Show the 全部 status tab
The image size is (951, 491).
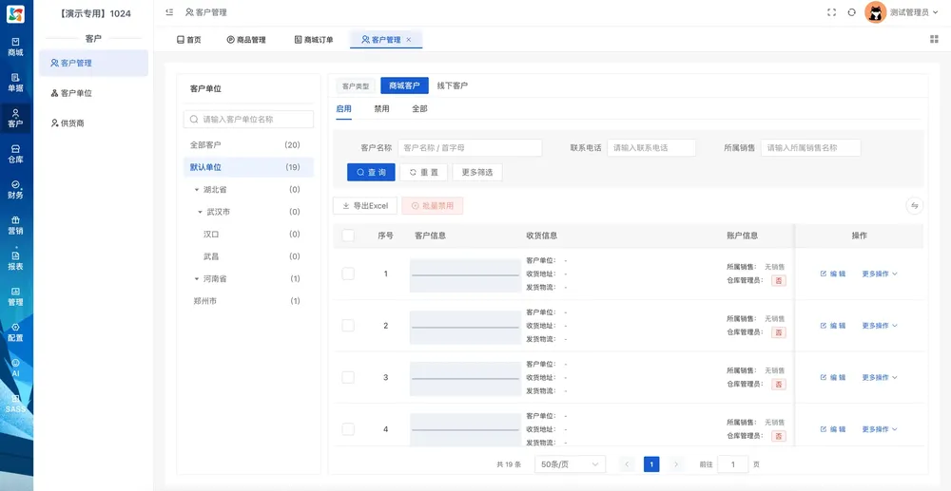(419, 109)
